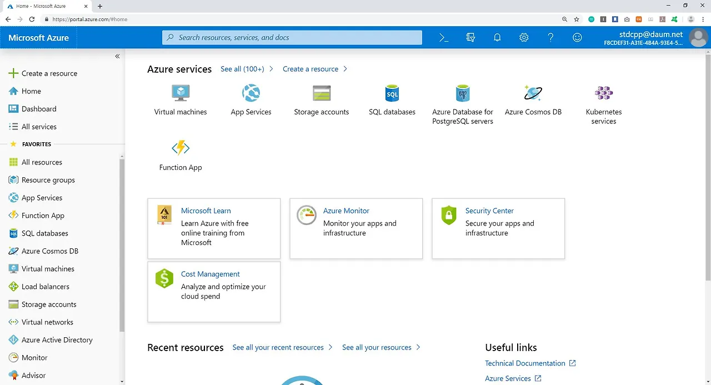Click the browser reload icon
Viewport: 711px width, 385px height.
32,19
